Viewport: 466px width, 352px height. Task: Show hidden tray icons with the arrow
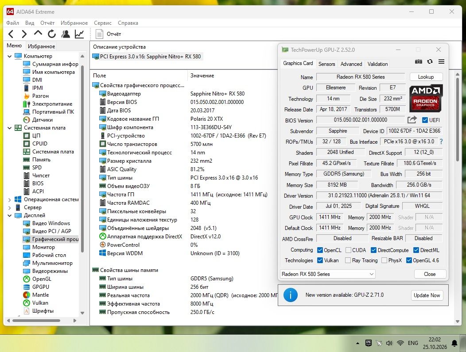coord(357,344)
